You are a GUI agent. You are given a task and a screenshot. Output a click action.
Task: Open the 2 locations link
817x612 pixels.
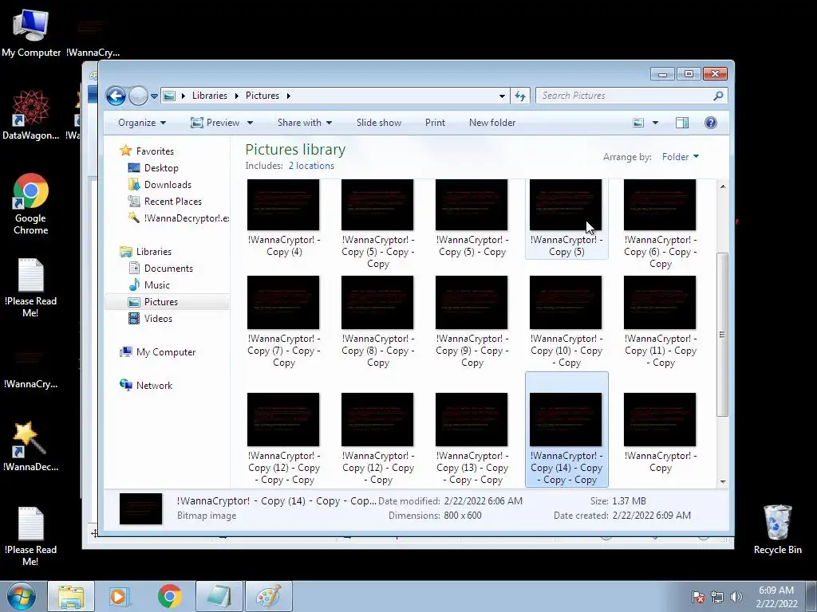tap(312, 166)
